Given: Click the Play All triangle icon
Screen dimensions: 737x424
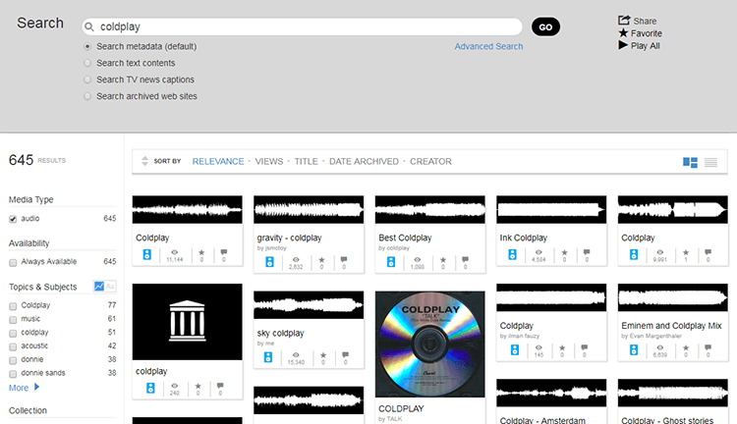Looking at the screenshot, I should (623, 45).
